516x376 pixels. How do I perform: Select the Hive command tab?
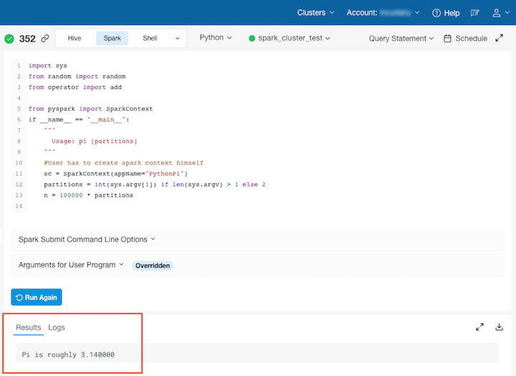pyautogui.click(x=75, y=38)
